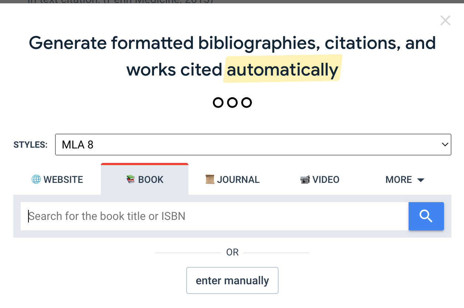This screenshot has height=308, width=464.
Task: Click the globe icon on Website tab
Action: click(x=36, y=180)
